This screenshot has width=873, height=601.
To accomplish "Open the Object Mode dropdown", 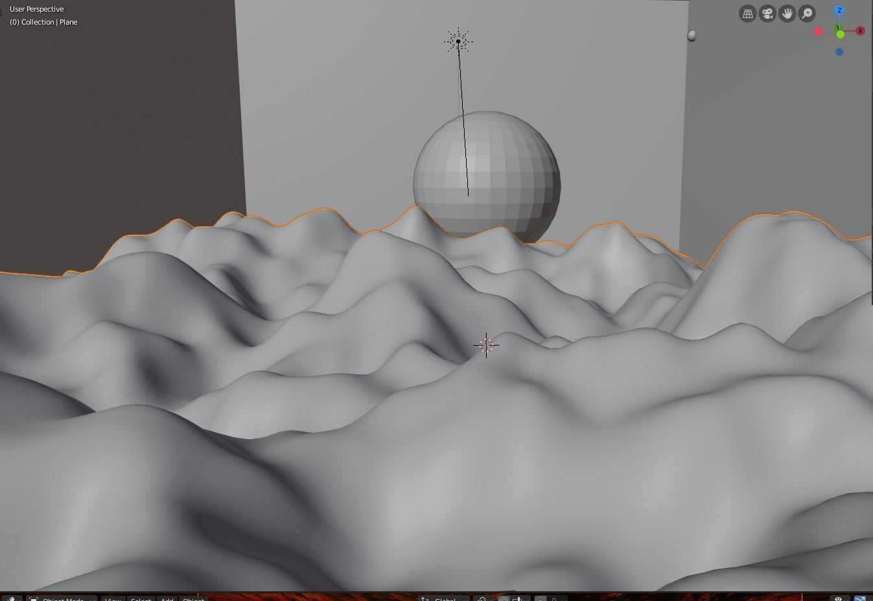I will pos(64,599).
